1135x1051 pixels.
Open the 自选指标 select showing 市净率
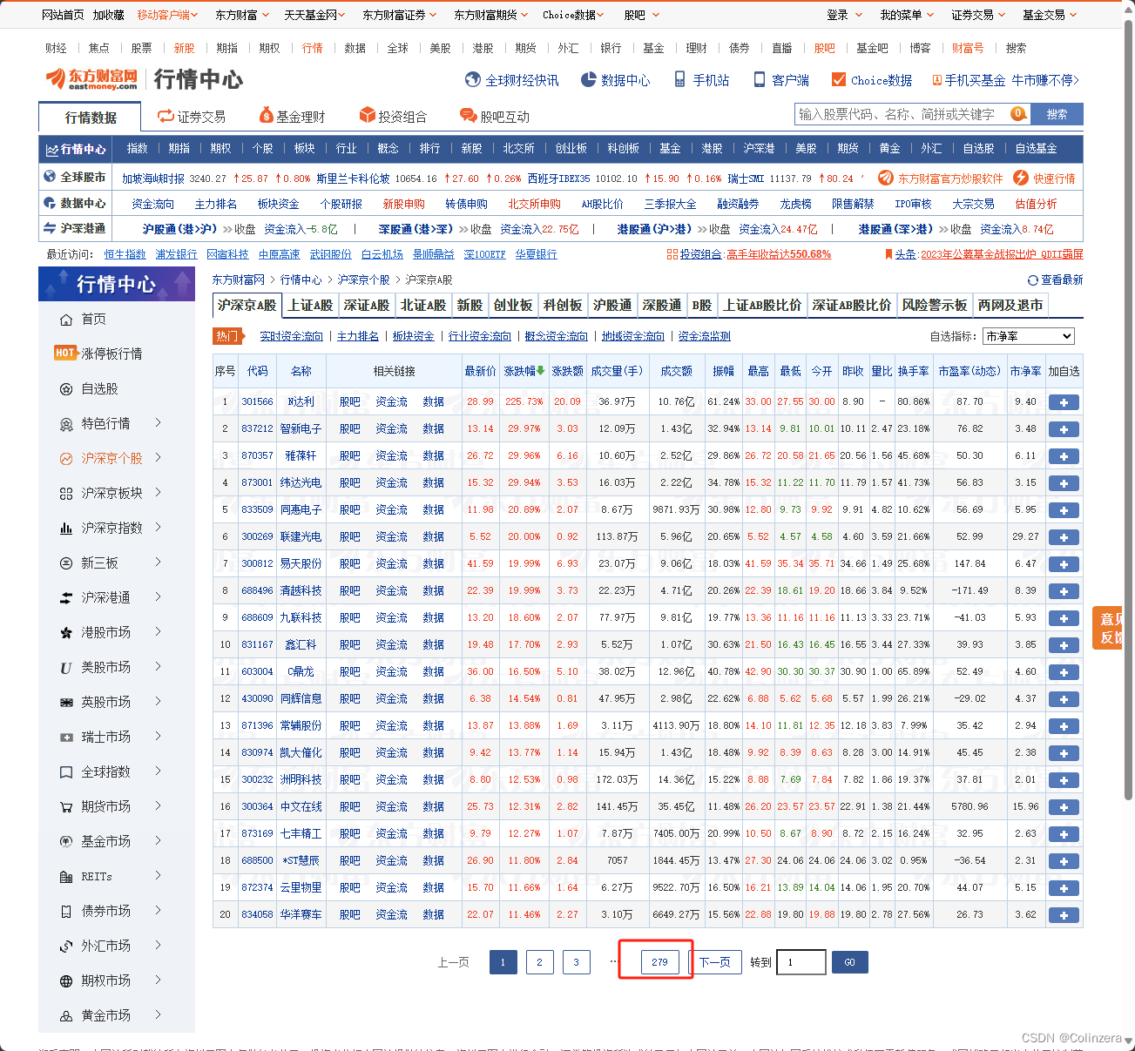1029,336
